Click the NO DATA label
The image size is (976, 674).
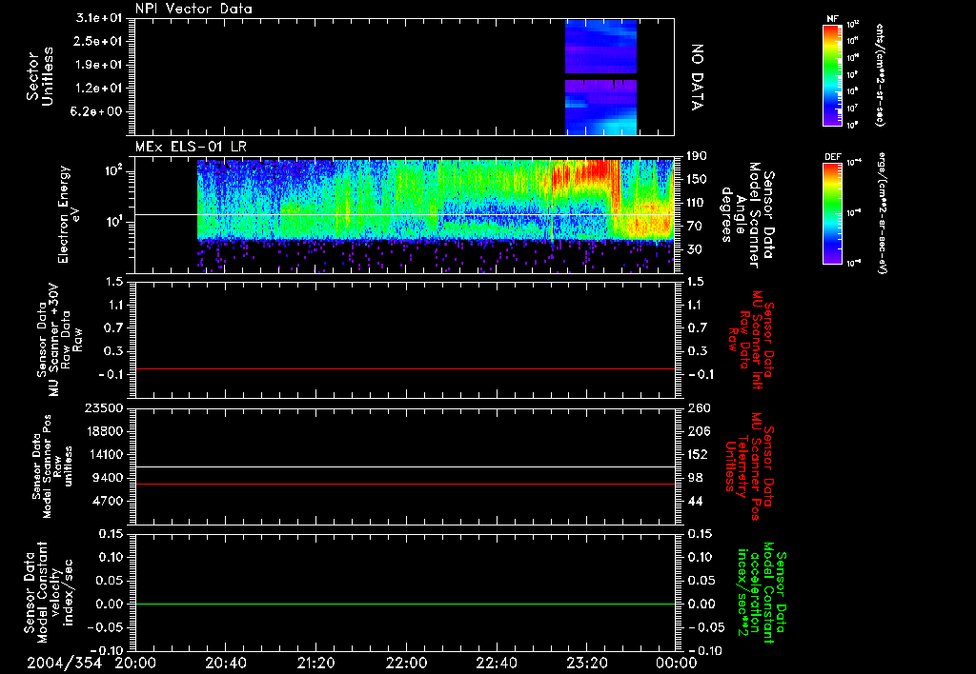pos(697,75)
